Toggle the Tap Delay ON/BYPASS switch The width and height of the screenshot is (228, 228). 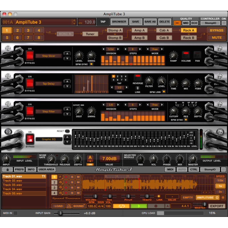pos(30,83)
